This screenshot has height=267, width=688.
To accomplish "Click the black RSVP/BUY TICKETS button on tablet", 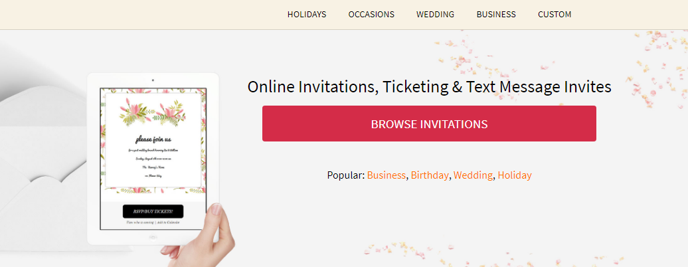I will click(153, 211).
